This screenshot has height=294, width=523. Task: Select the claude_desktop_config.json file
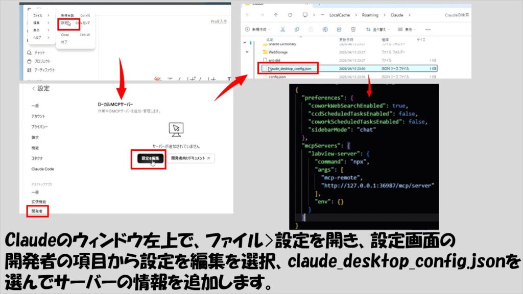289,68
